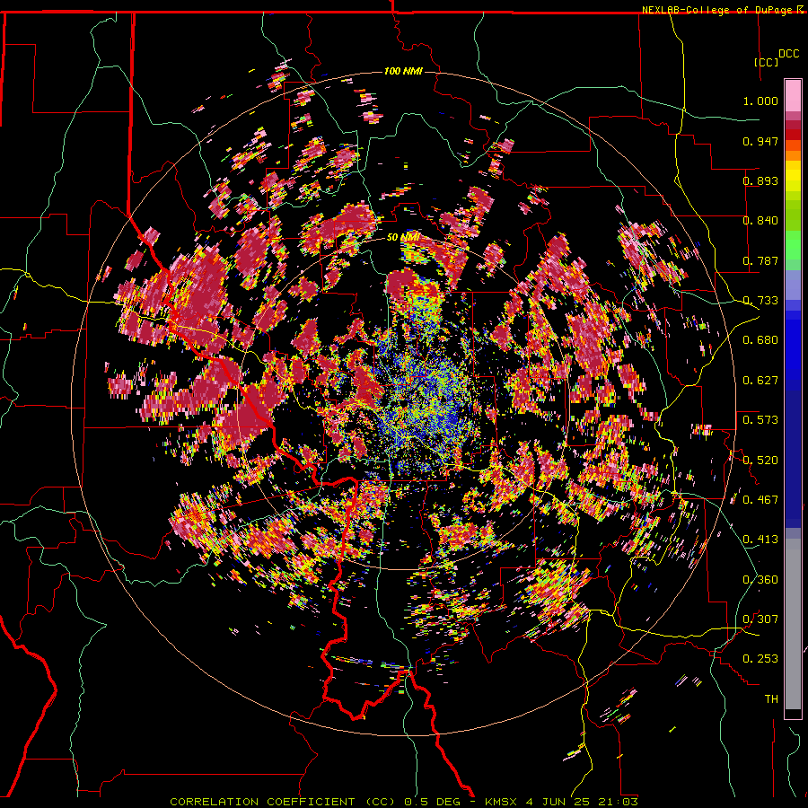Click the 50 NMI range ring label

click(x=403, y=237)
